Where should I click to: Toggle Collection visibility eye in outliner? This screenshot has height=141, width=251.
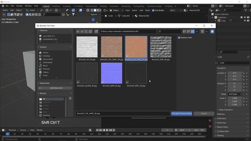(245, 17)
